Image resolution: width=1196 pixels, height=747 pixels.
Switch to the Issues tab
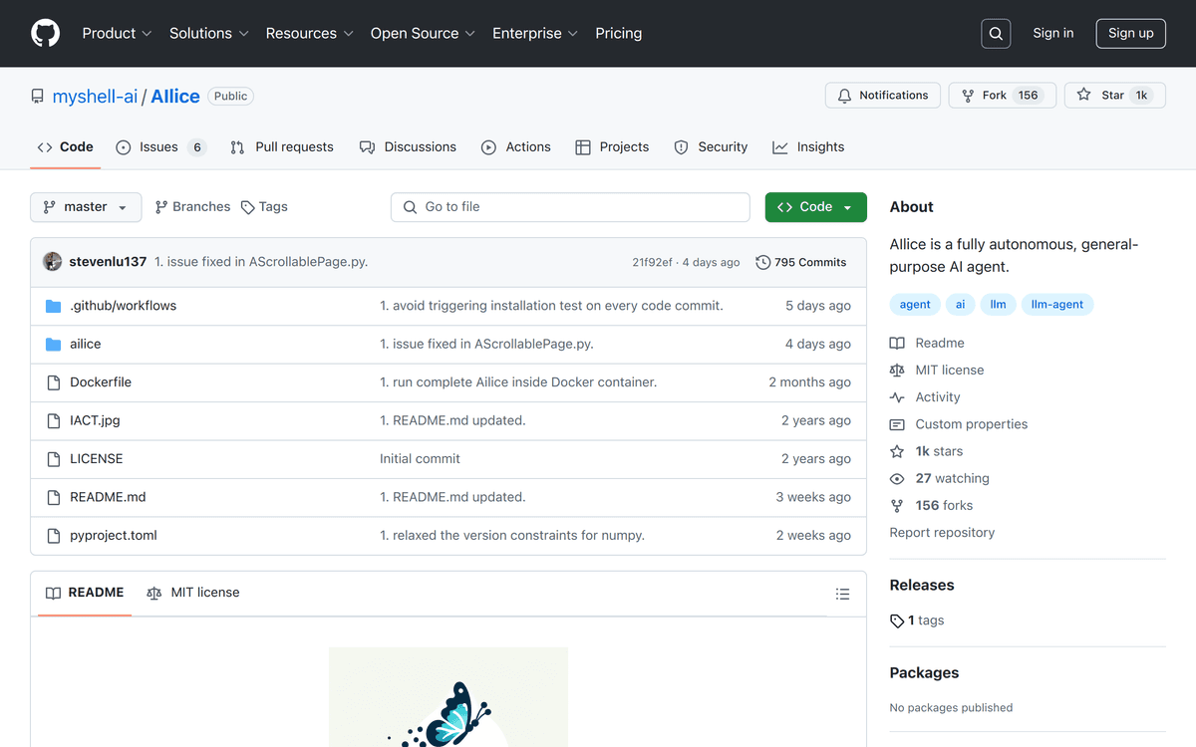pyautogui.click(x=159, y=147)
